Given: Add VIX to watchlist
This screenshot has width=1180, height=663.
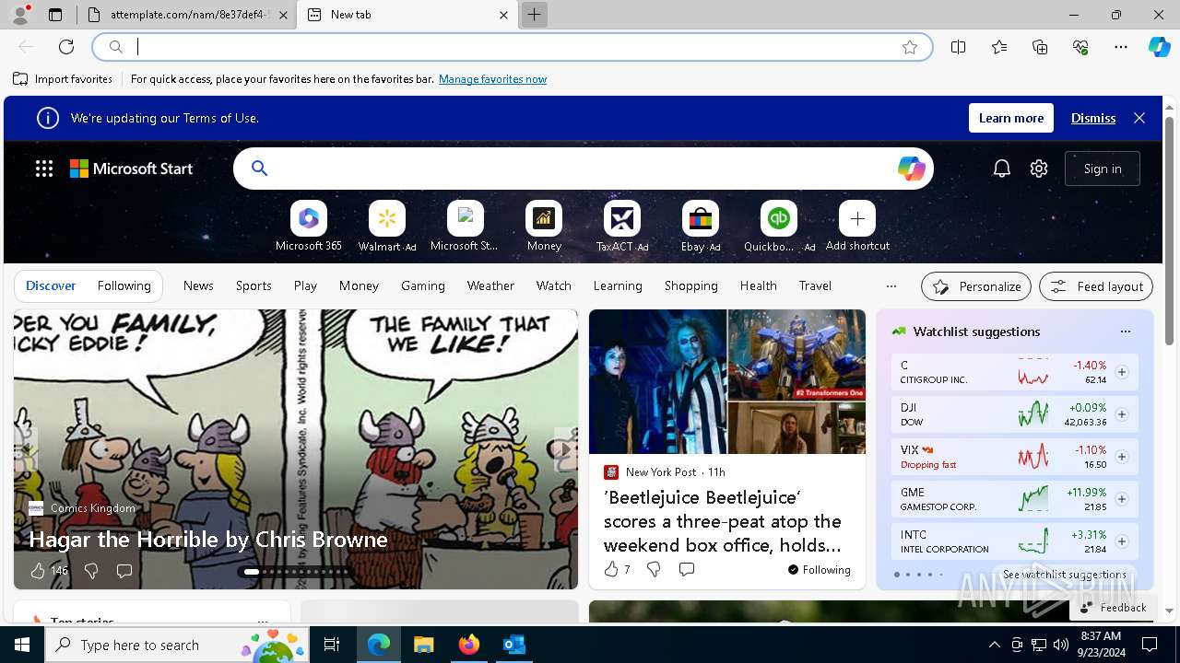Looking at the screenshot, I should tap(1122, 457).
